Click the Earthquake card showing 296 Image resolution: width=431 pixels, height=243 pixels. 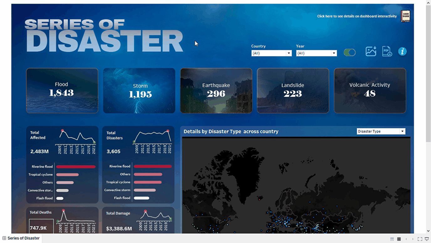pos(216,90)
